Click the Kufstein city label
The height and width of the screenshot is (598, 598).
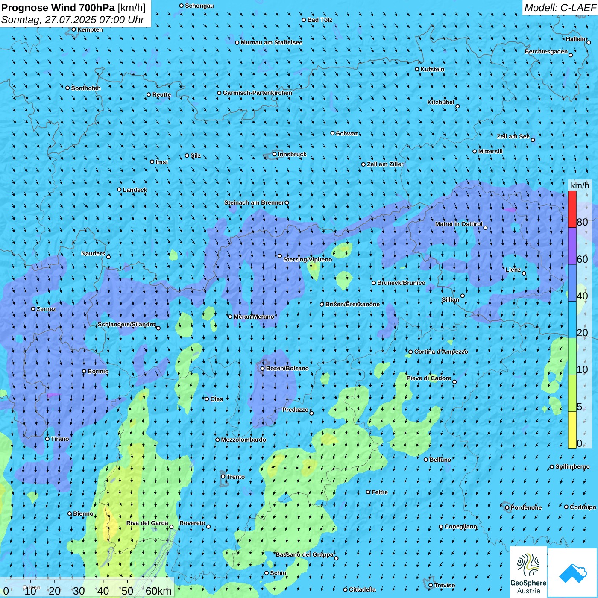(x=432, y=69)
